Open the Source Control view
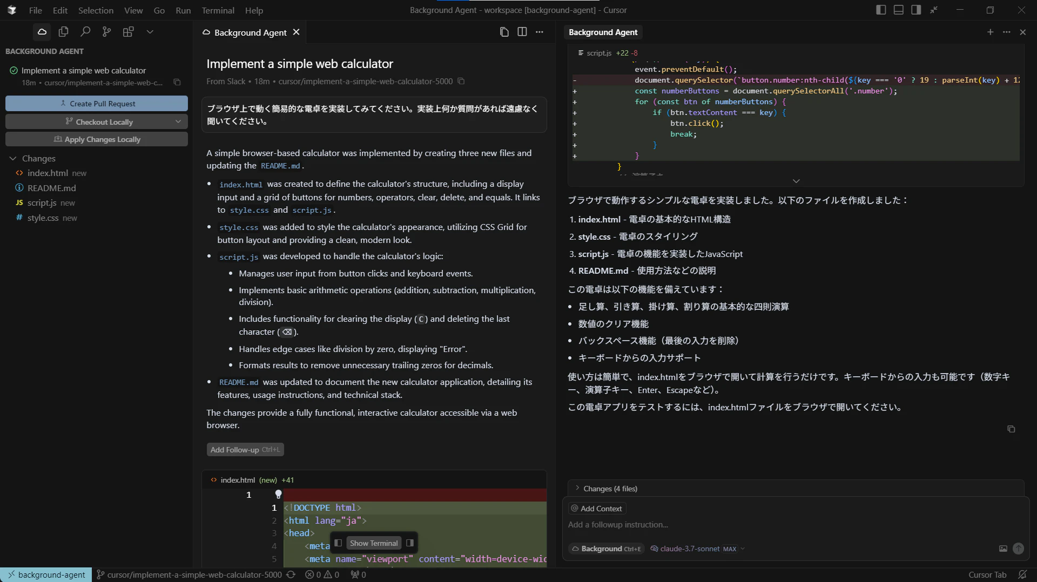Screen dimensions: 1037x582 click(x=106, y=32)
